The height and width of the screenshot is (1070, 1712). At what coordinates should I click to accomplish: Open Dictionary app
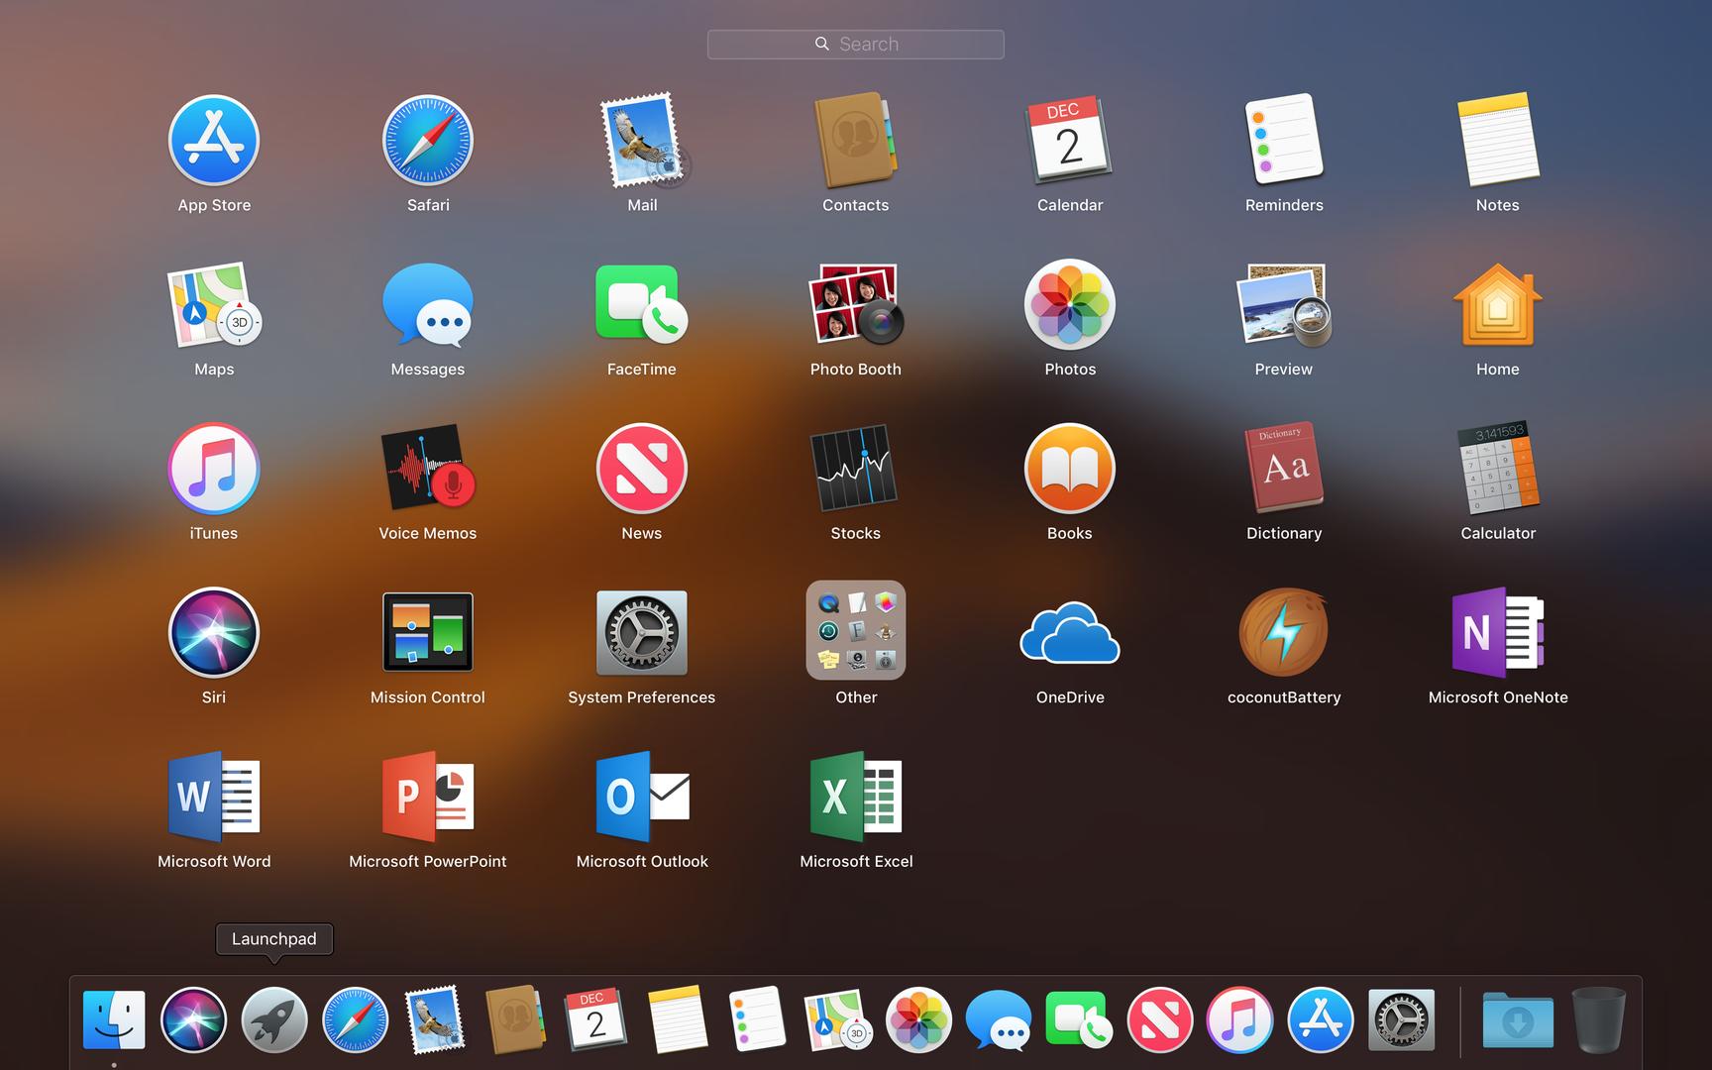[1284, 469]
